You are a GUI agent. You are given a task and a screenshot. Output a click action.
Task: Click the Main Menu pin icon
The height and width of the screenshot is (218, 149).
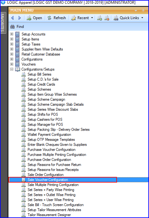pyautogui.click(x=143, y=10)
